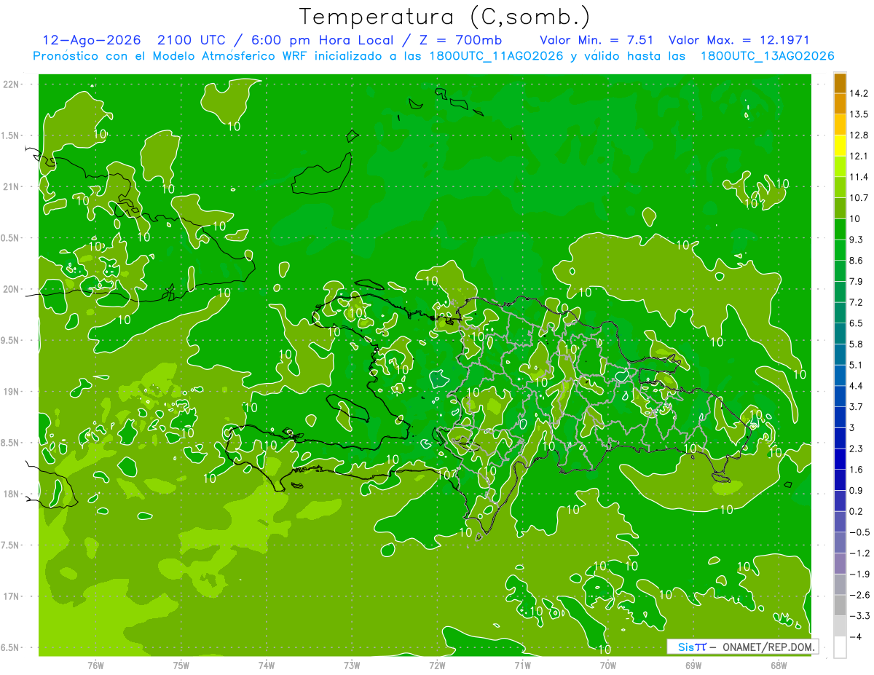Pick the yellow swatch between 12.8 and 12.1
The width and height of the screenshot is (874, 675).
[840, 146]
